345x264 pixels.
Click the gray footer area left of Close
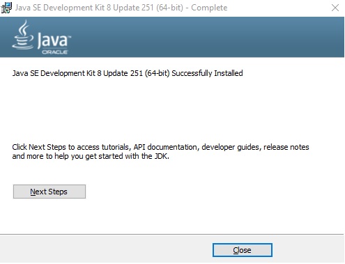click(105, 249)
